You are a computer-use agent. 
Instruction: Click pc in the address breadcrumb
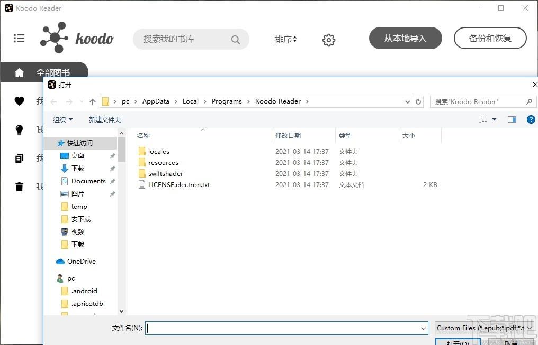point(125,101)
